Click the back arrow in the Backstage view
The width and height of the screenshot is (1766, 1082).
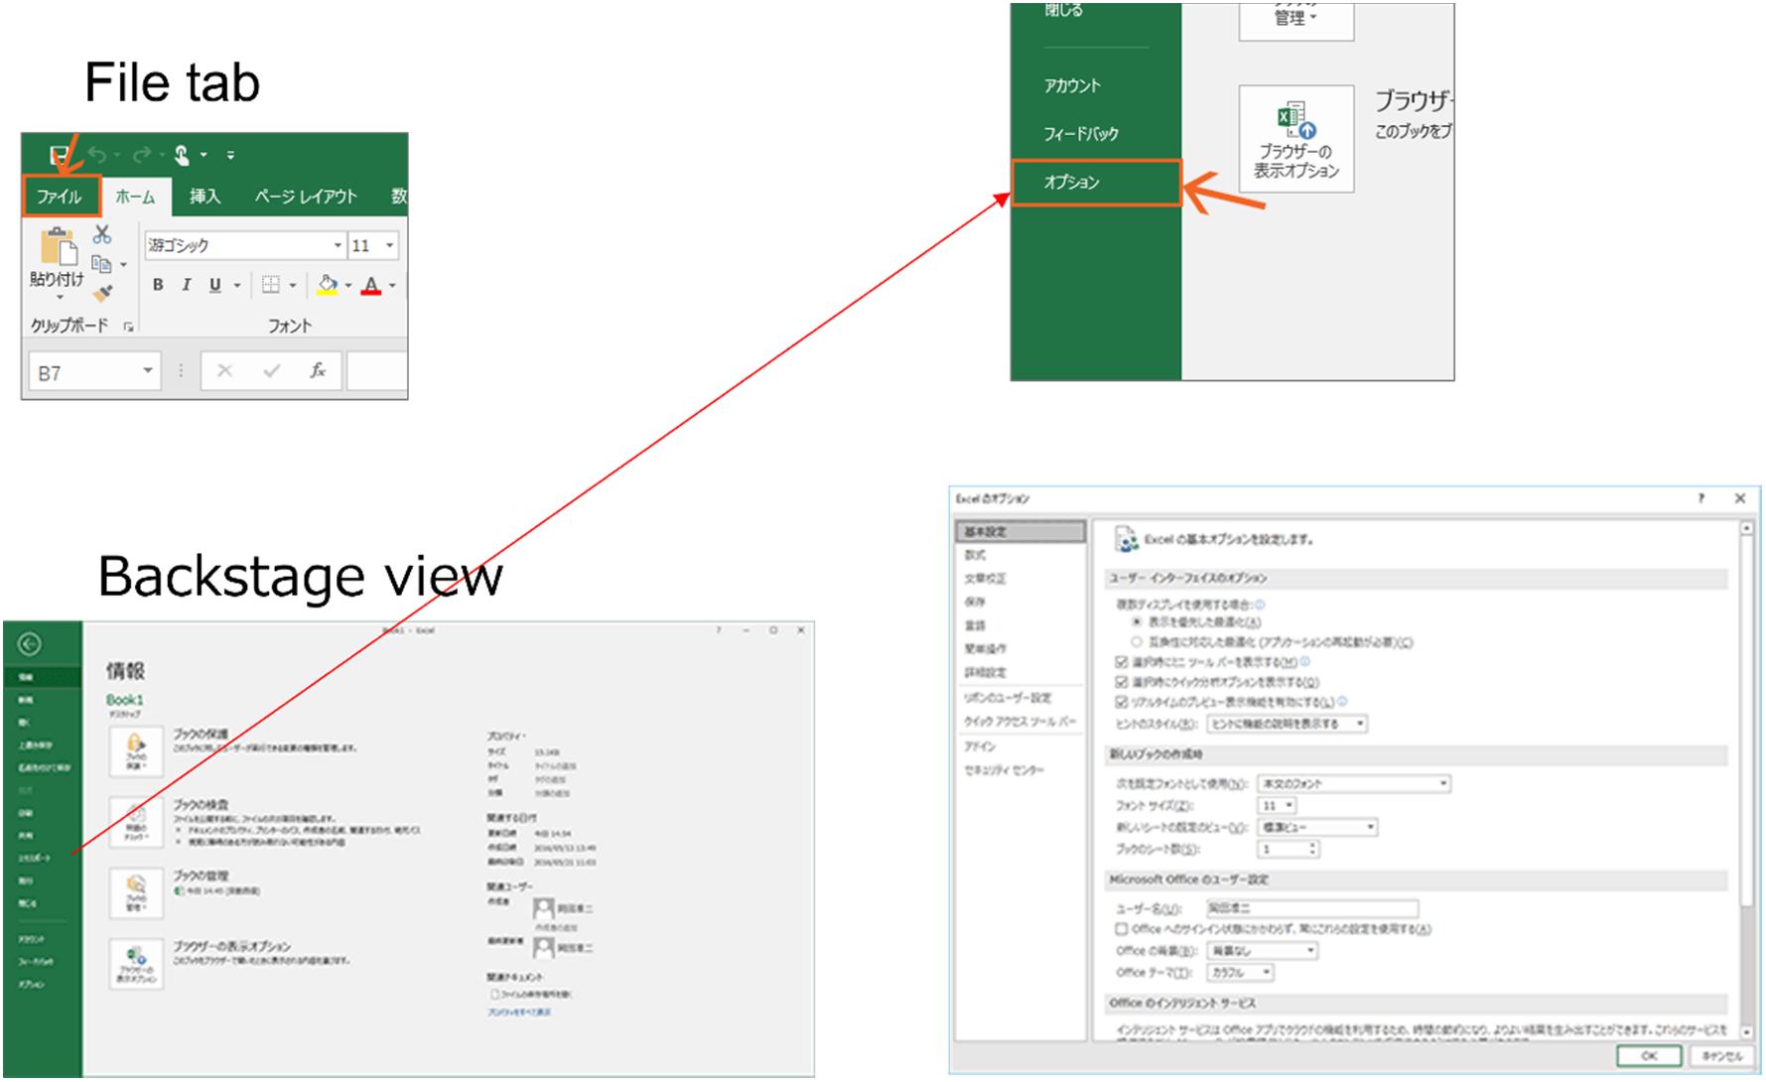(x=30, y=644)
